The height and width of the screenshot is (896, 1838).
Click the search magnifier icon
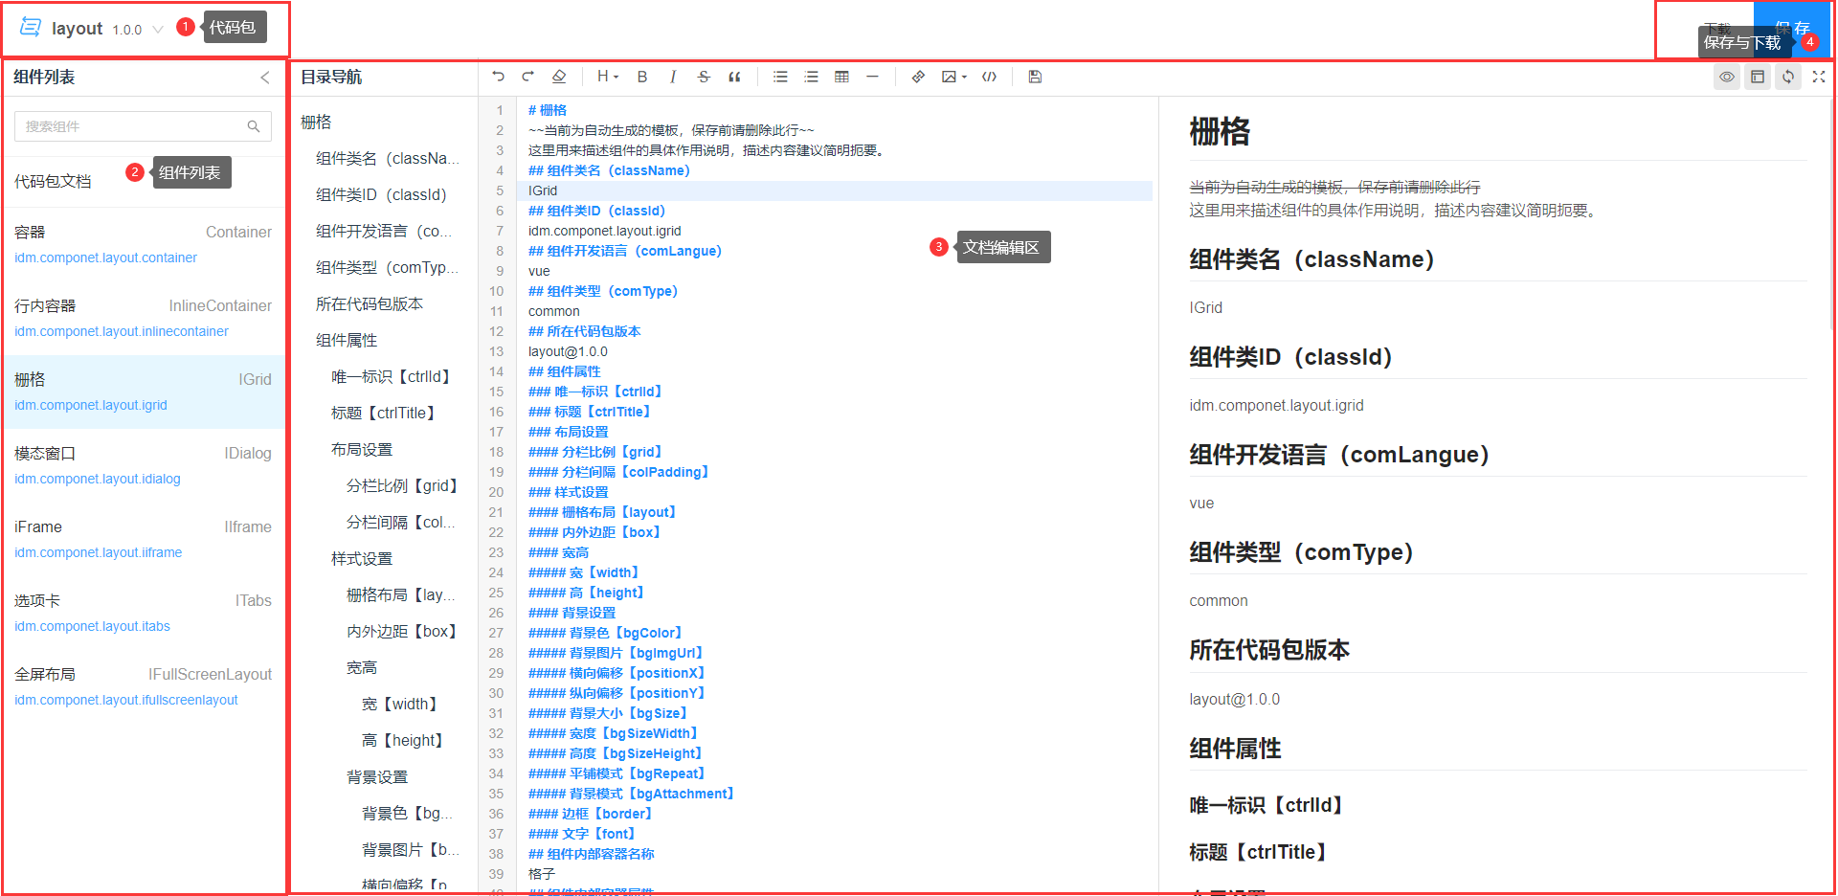254,126
